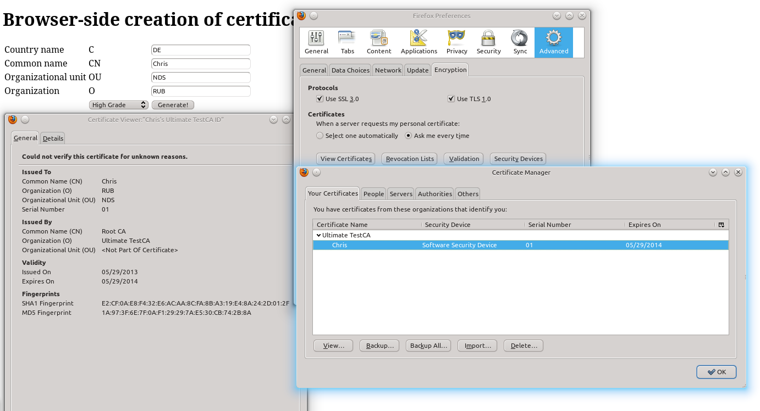Select the Chris certificate row
760x411 pixels.
tap(521, 245)
